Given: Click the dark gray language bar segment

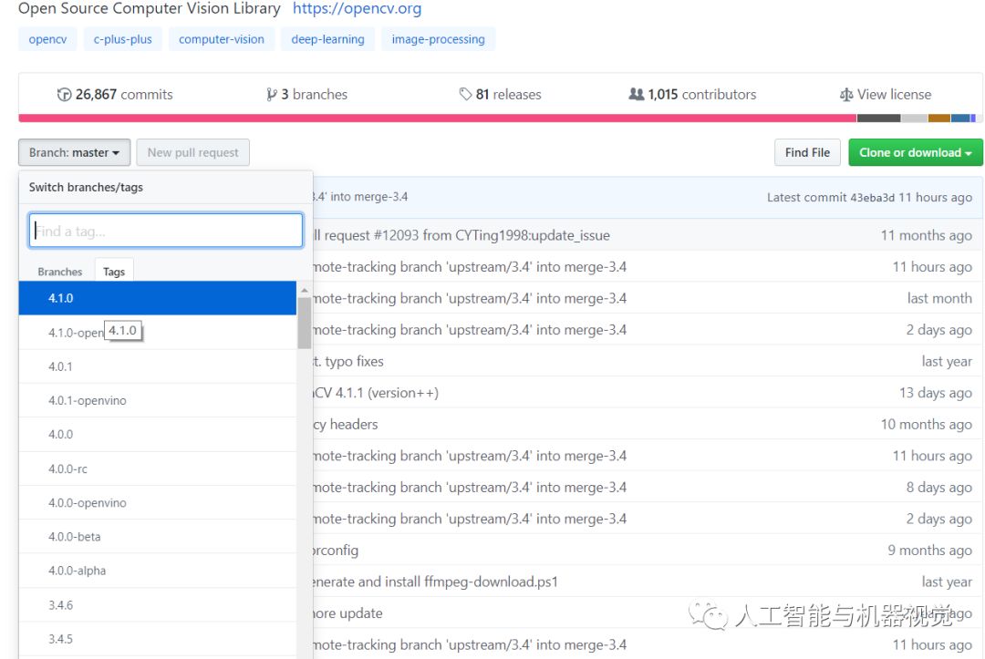Looking at the screenshot, I should 878,118.
